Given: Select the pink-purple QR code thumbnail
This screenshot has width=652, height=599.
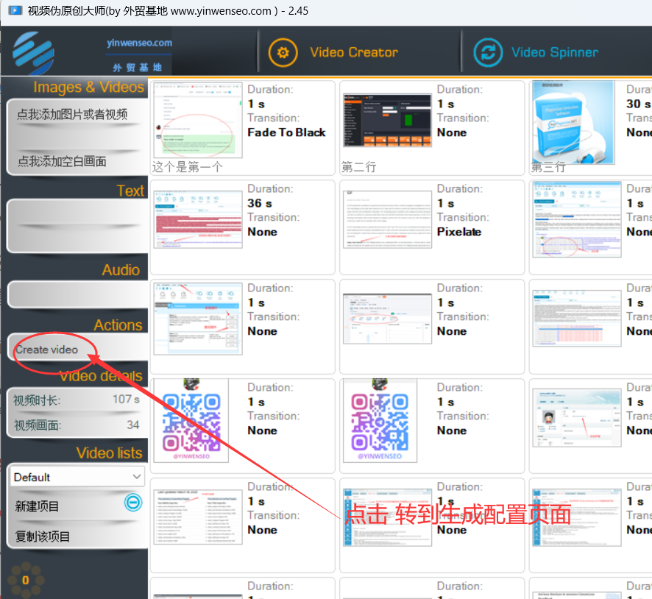Looking at the screenshot, I should click(380, 420).
